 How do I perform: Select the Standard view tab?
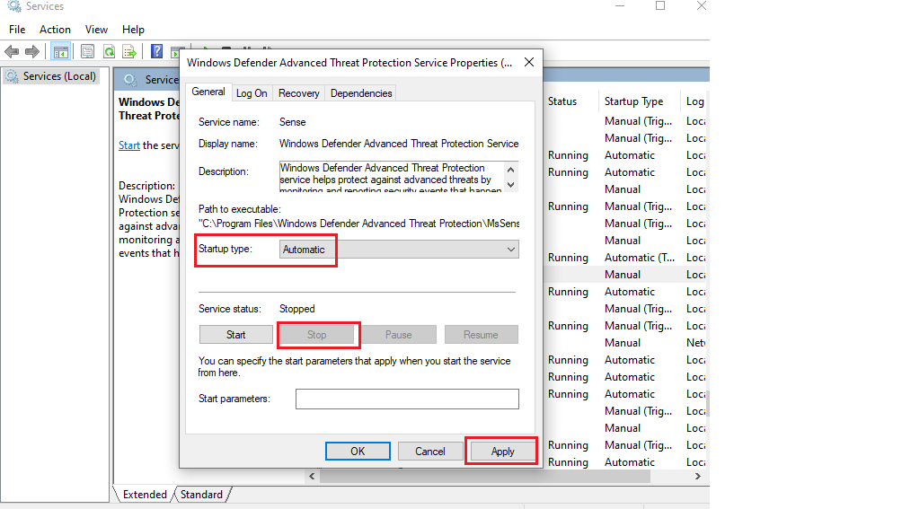(201, 495)
